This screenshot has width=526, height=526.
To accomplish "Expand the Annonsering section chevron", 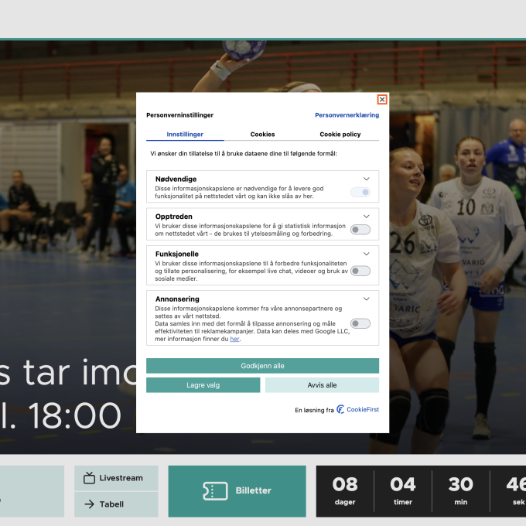I will [367, 299].
